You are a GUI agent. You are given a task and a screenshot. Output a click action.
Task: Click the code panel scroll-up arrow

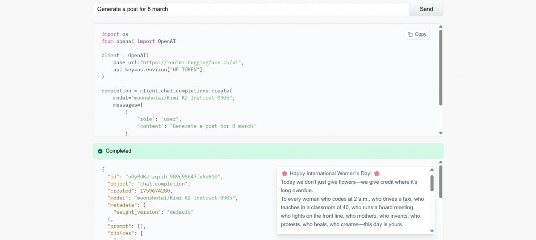coord(441,27)
